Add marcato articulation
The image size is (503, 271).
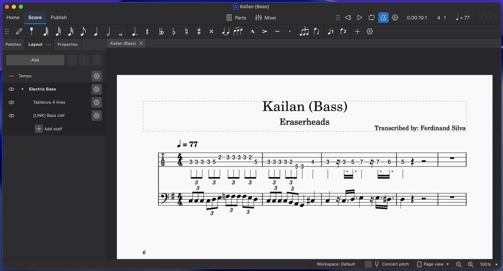tap(252, 31)
